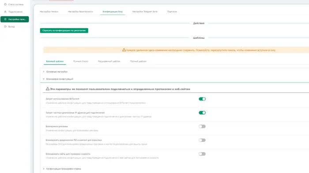The width and height of the screenshot is (309, 173).
Task: Open the Расширенный шаблон tab
Action: click(x=109, y=61)
